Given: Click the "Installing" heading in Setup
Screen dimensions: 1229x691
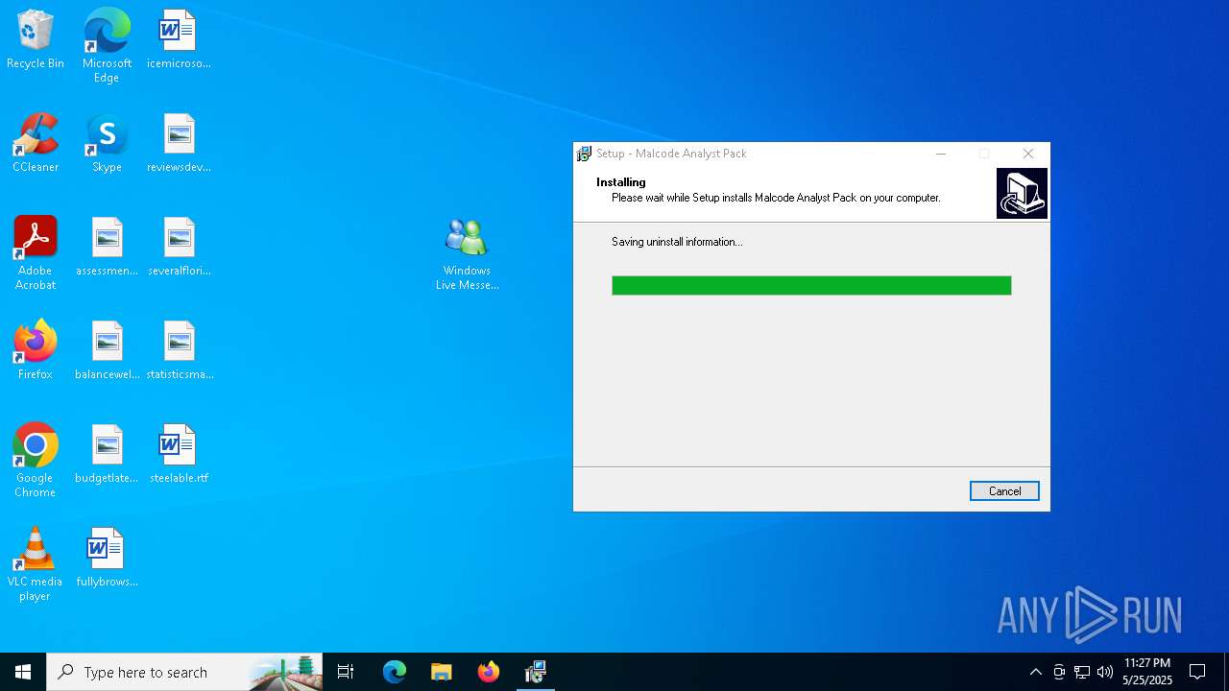Looking at the screenshot, I should pyautogui.click(x=621, y=182).
